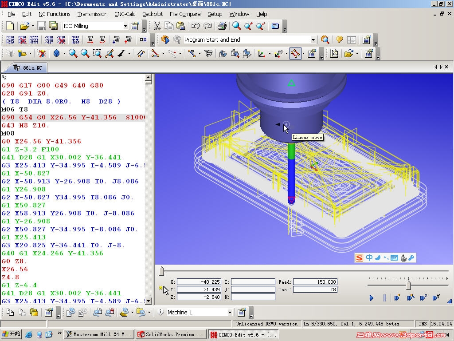Open Internet Explorer from the quick launch bar

(x=28, y=335)
